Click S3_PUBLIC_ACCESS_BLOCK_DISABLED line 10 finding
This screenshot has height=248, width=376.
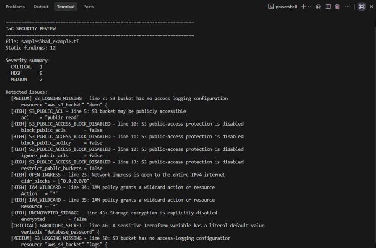[127, 124]
